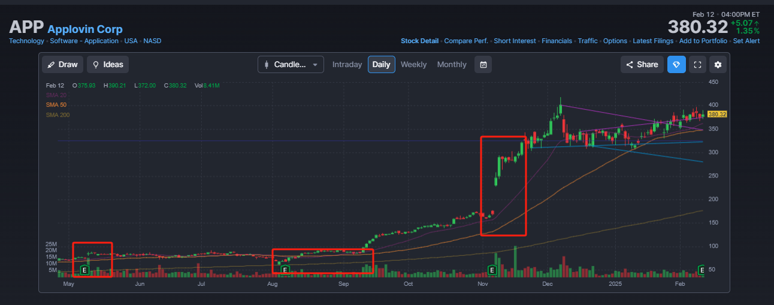
Task: Click the November earnings E marker
Action: (492, 270)
